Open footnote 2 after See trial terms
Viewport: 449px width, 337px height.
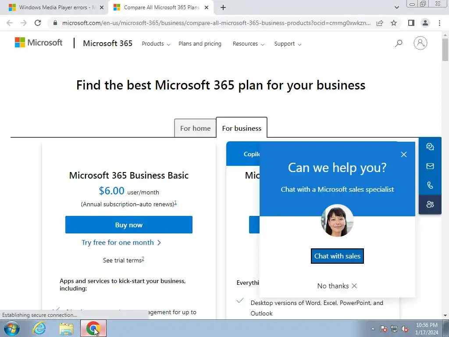point(143,259)
